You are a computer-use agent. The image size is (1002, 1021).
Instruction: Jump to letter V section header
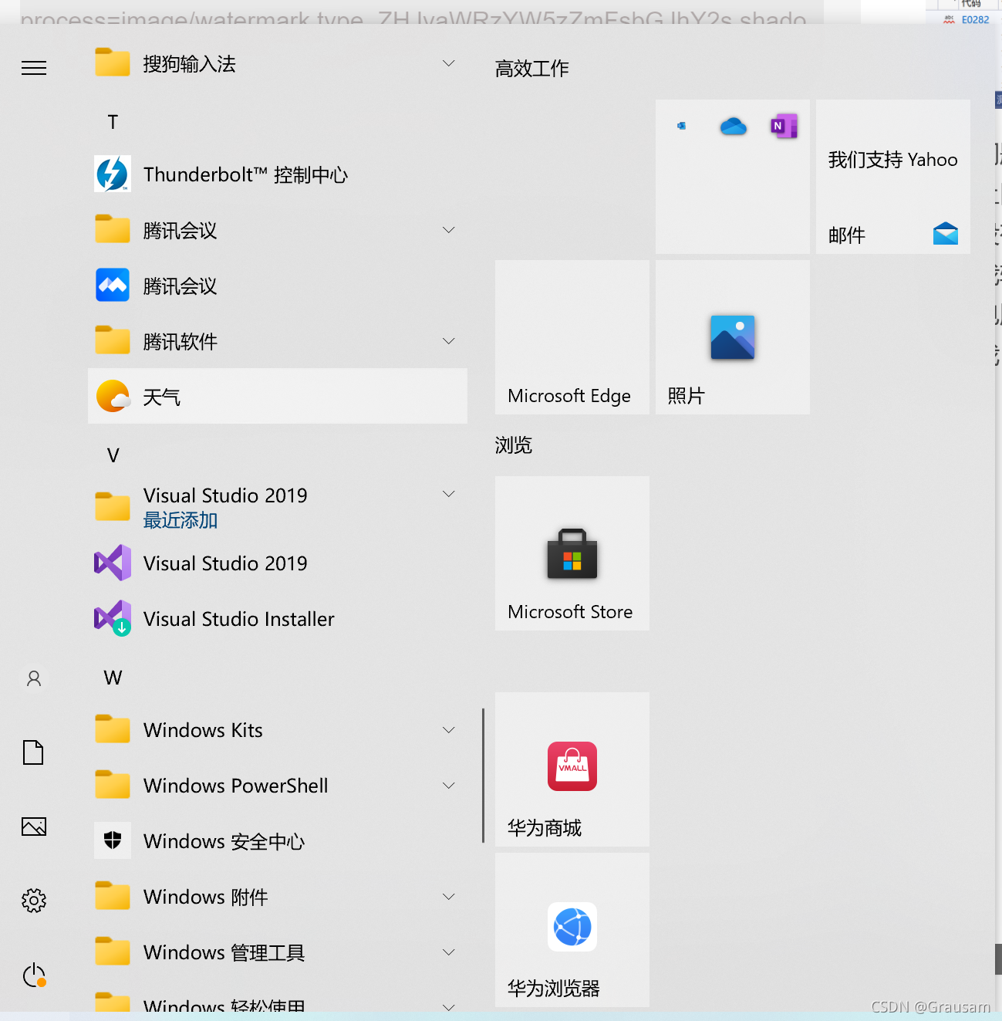click(x=113, y=455)
